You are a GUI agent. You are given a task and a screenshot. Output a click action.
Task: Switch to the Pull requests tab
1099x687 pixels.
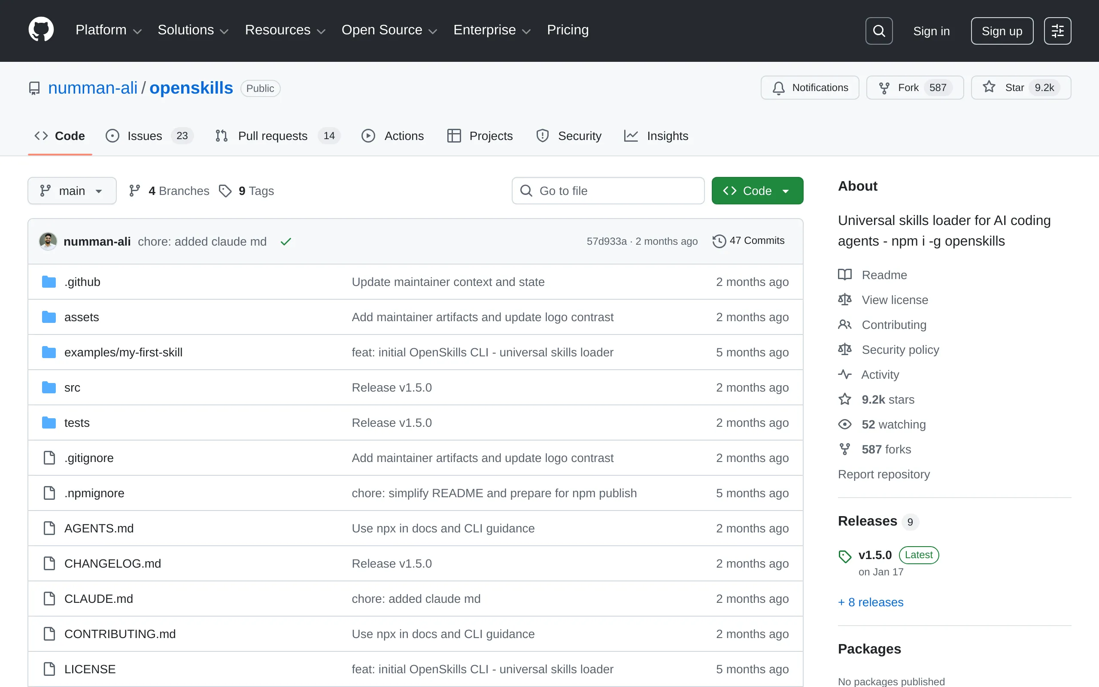[x=273, y=135]
